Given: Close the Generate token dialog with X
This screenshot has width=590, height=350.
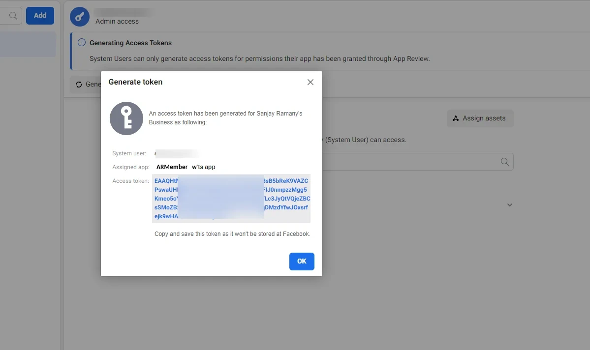Looking at the screenshot, I should [x=311, y=82].
